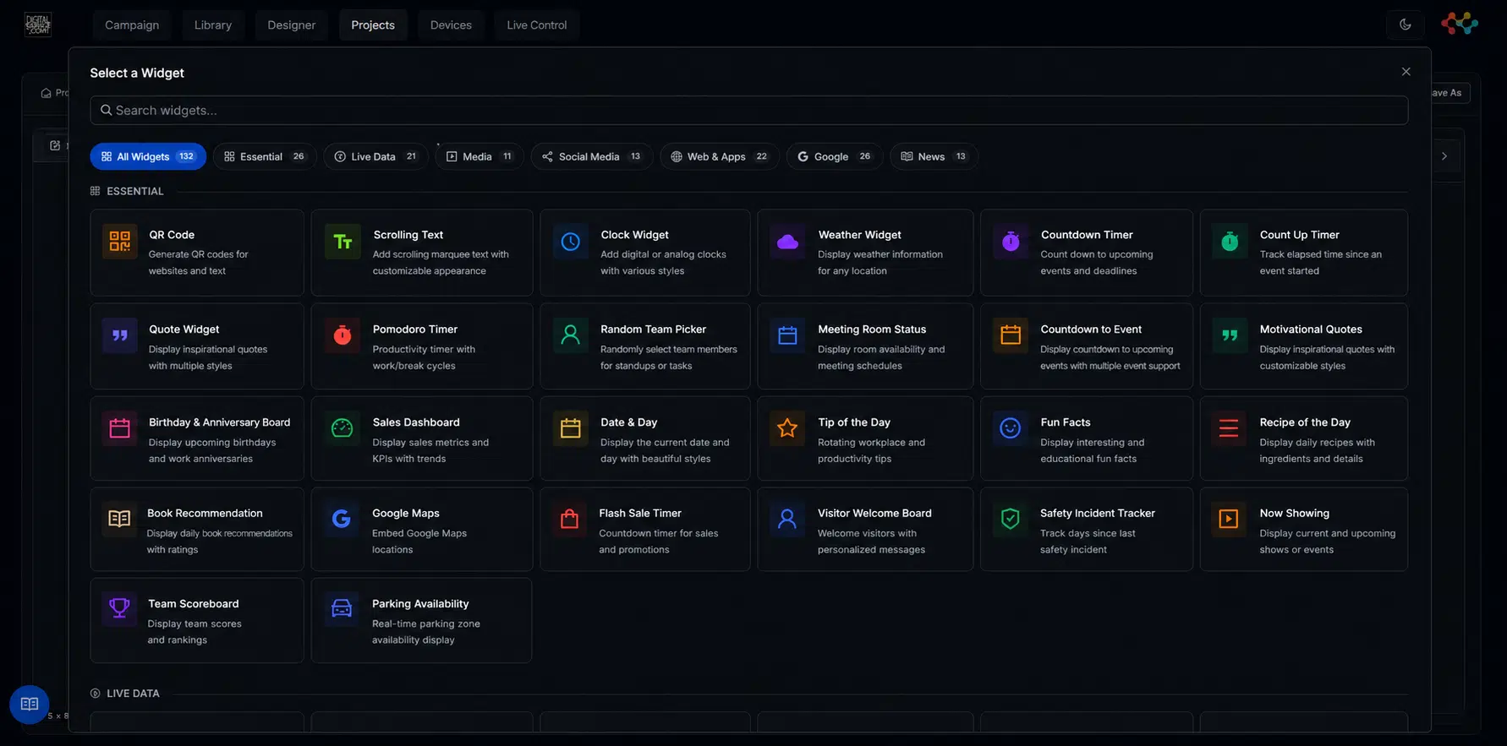Choose the Scrolling Text widget icon
The height and width of the screenshot is (746, 1507).
(x=342, y=242)
